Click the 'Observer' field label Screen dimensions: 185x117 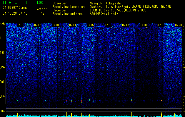(x=60, y=3)
